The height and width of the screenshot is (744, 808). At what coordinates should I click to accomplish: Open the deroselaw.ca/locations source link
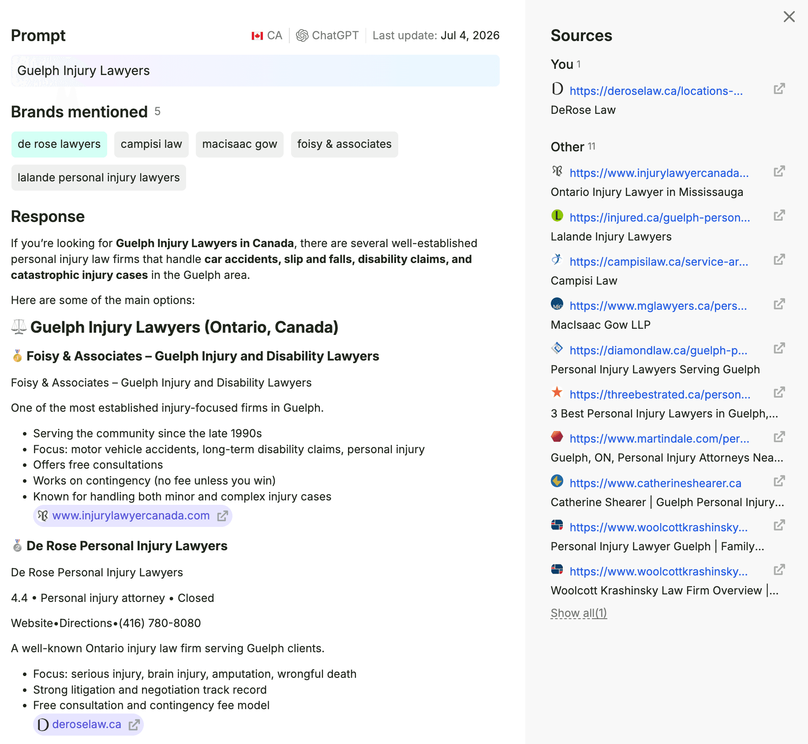click(656, 91)
